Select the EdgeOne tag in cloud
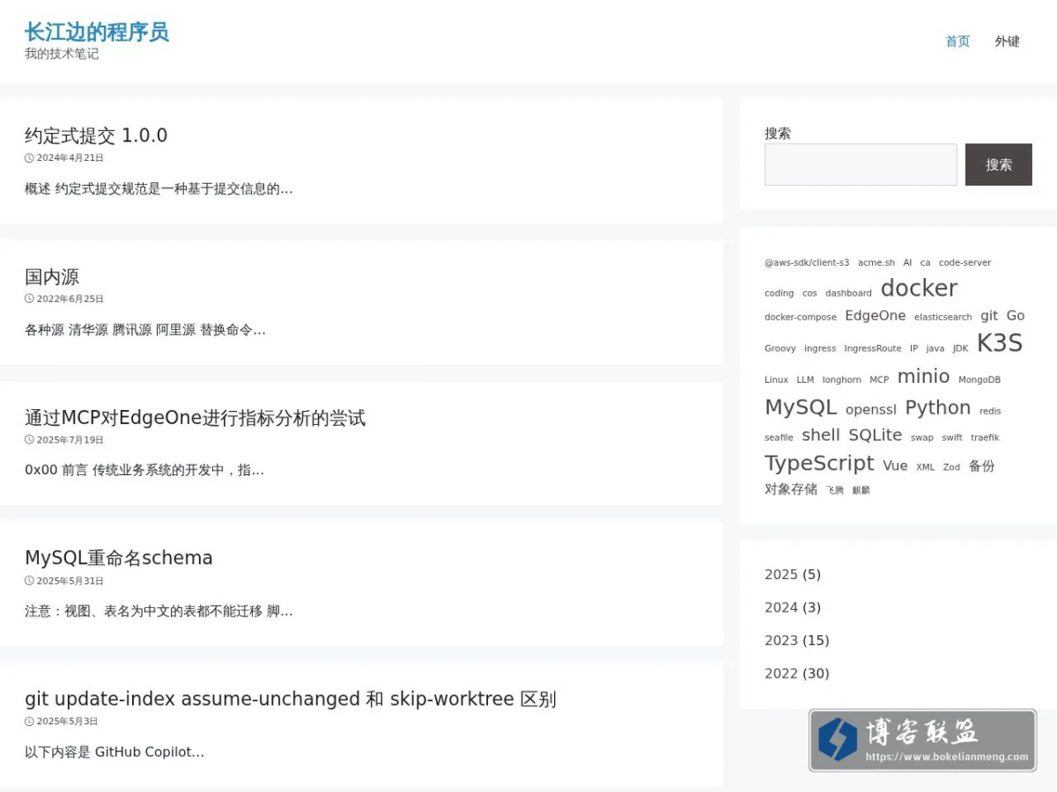 point(876,315)
